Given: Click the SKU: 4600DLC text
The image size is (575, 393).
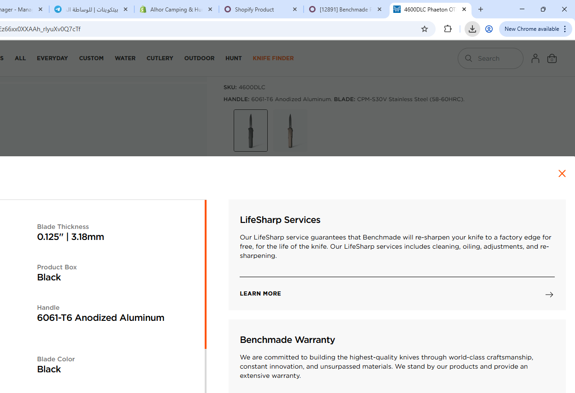Looking at the screenshot, I should tap(244, 87).
